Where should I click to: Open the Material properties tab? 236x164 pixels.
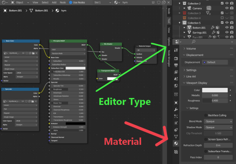click(176, 143)
